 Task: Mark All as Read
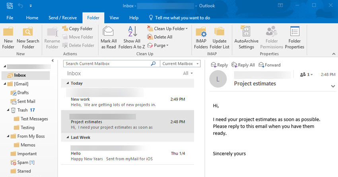tap(109, 38)
